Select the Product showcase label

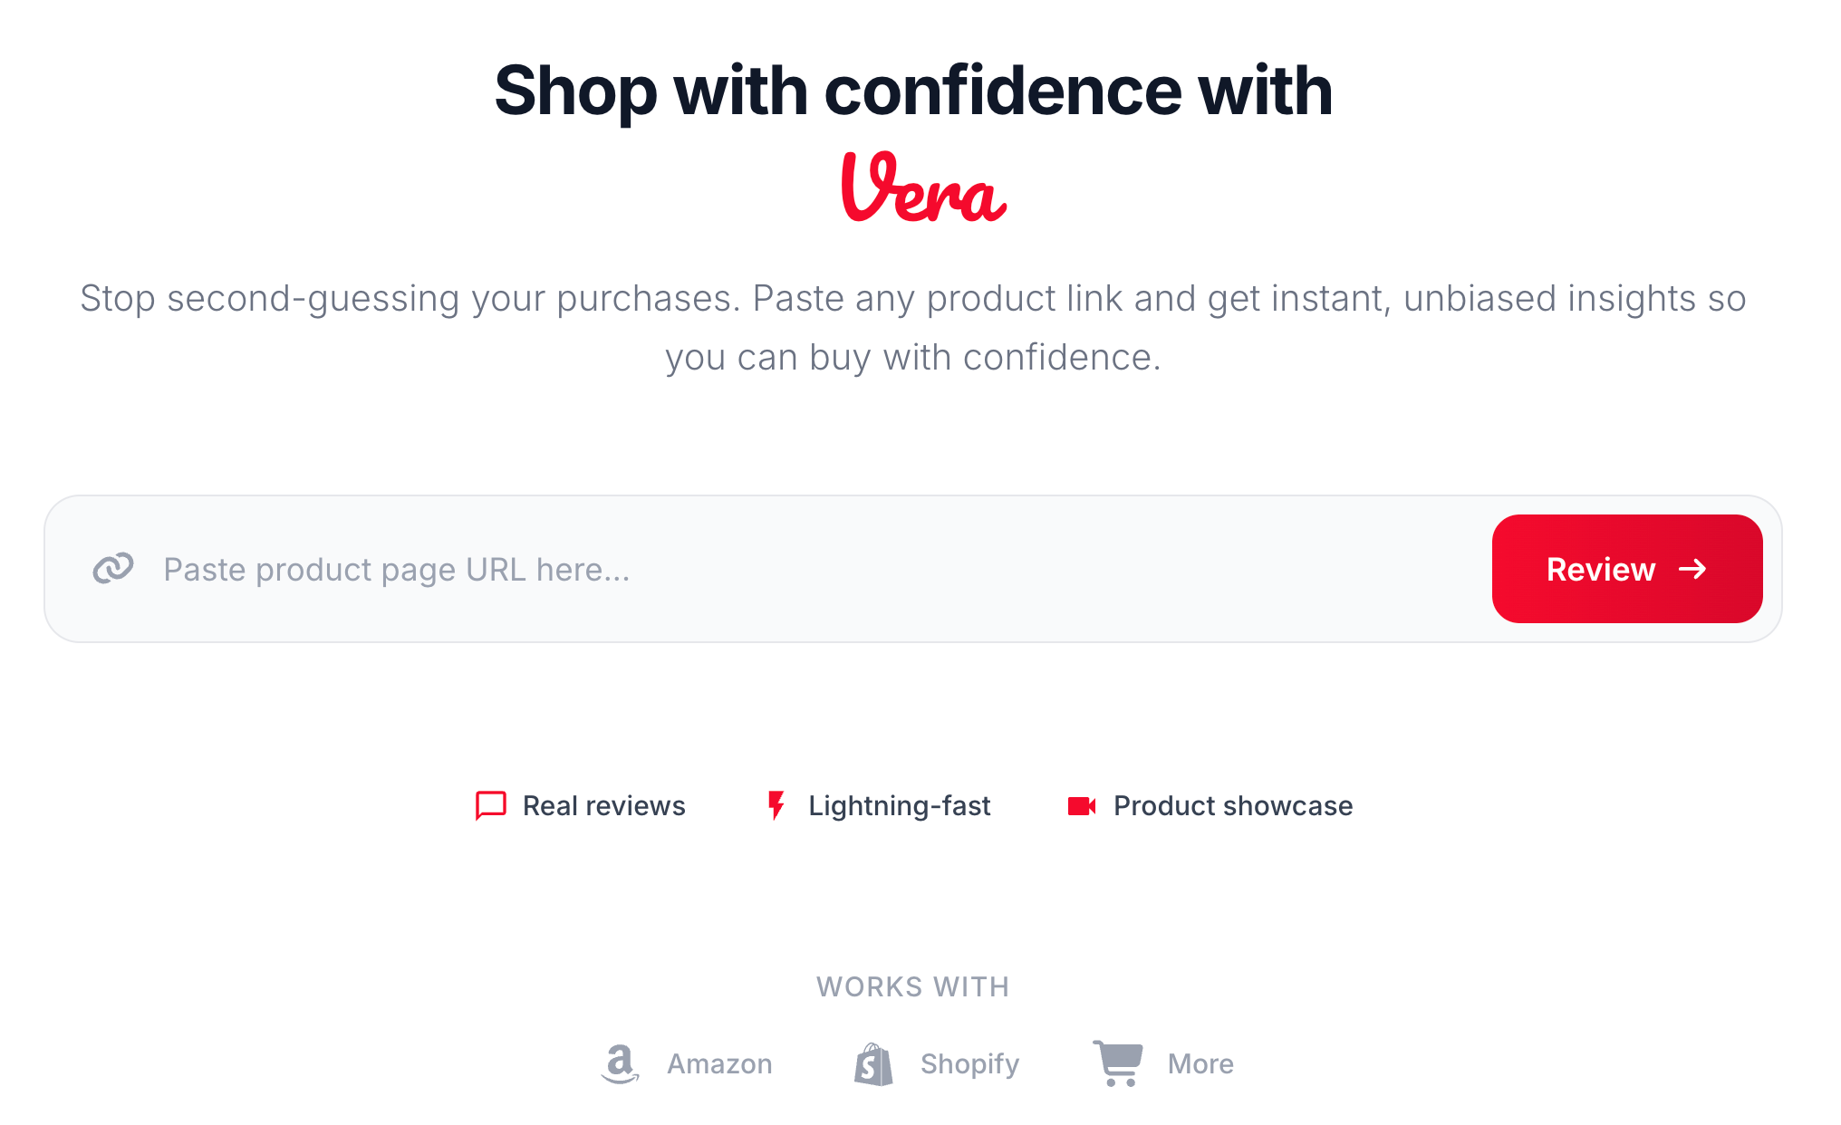[1232, 805]
